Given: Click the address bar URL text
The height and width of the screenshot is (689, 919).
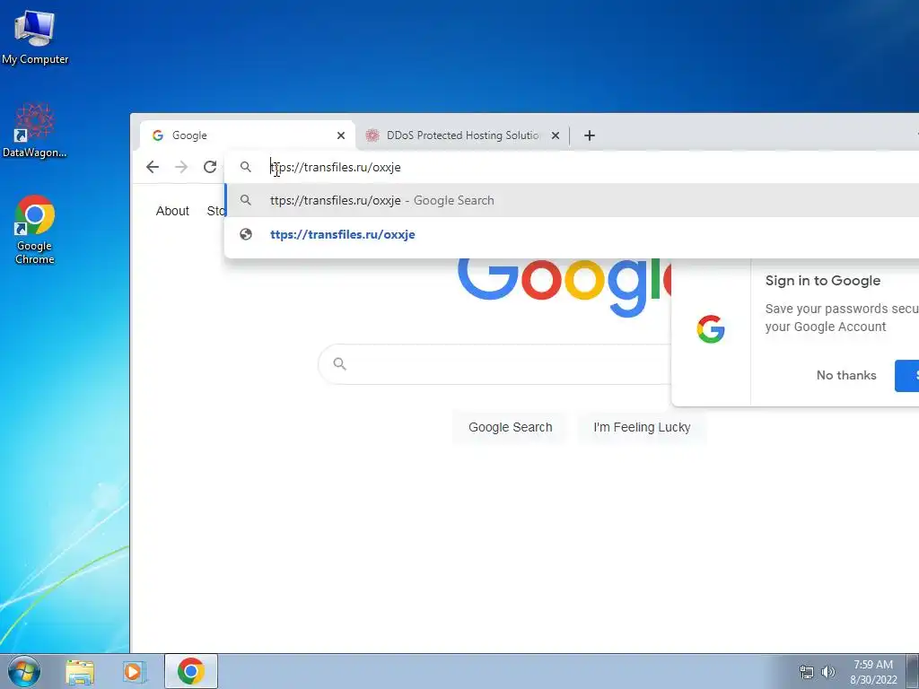Looking at the screenshot, I should (336, 167).
